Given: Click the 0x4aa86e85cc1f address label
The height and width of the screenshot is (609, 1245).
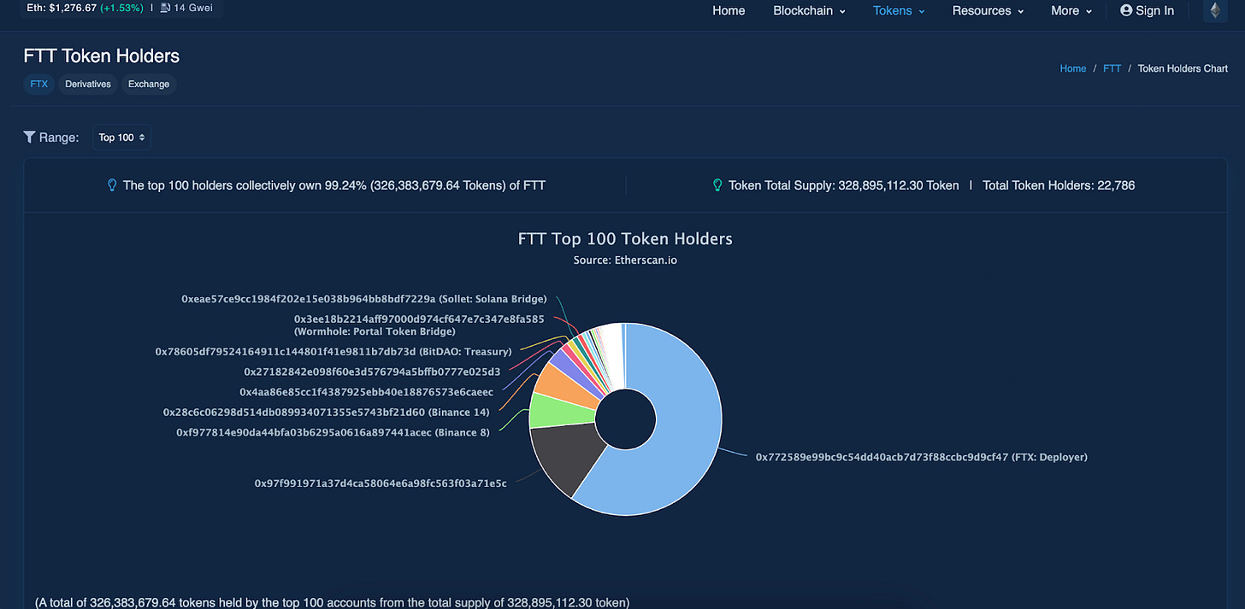Looking at the screenshot, I should [366, 392].
